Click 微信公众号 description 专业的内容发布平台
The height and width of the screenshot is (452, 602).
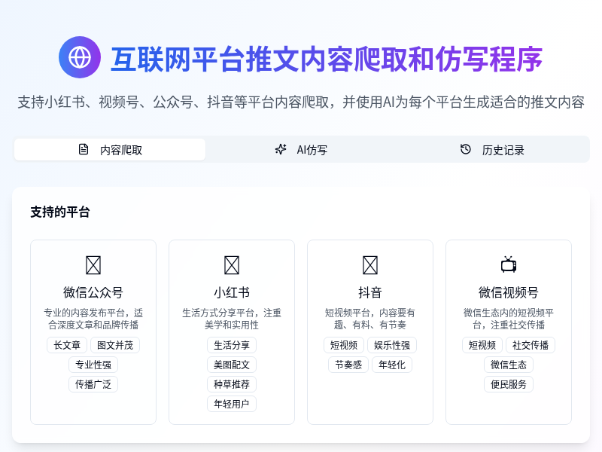click(93, 319)
